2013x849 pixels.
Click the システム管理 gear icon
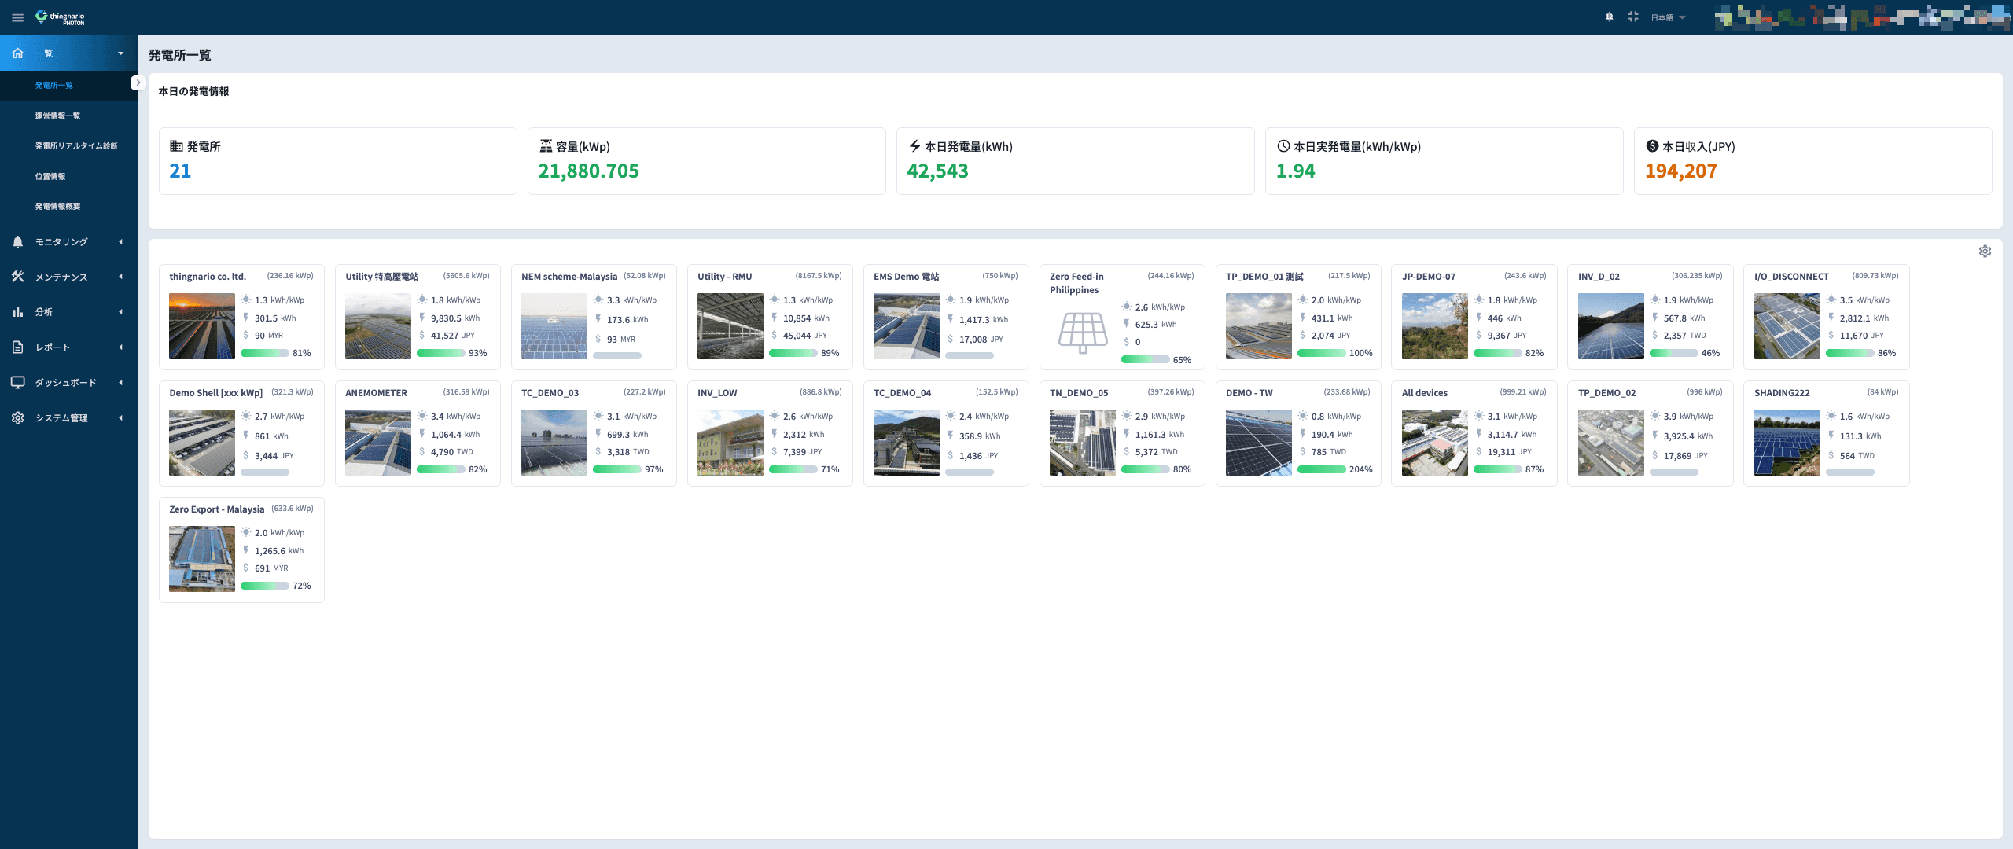click(x=17, y=418)
